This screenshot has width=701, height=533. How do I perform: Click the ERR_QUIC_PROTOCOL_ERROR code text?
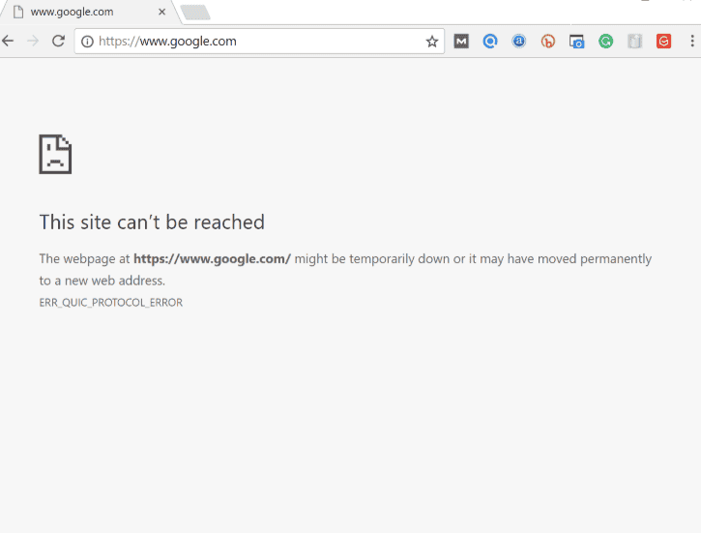point(111,303)
